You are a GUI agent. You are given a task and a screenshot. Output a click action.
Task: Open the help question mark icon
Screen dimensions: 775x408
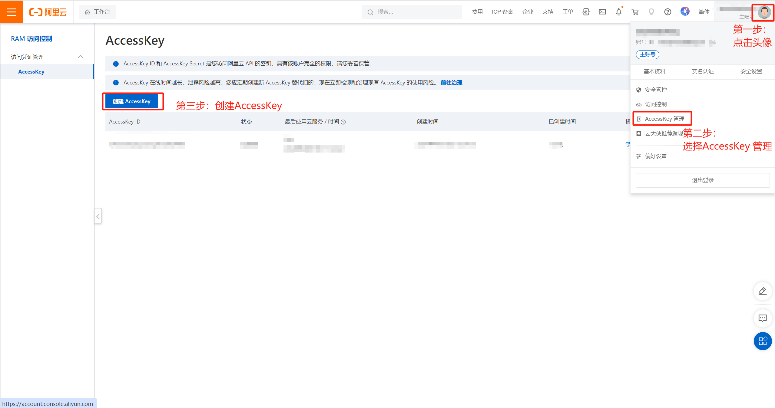click(x=667, y=12)
